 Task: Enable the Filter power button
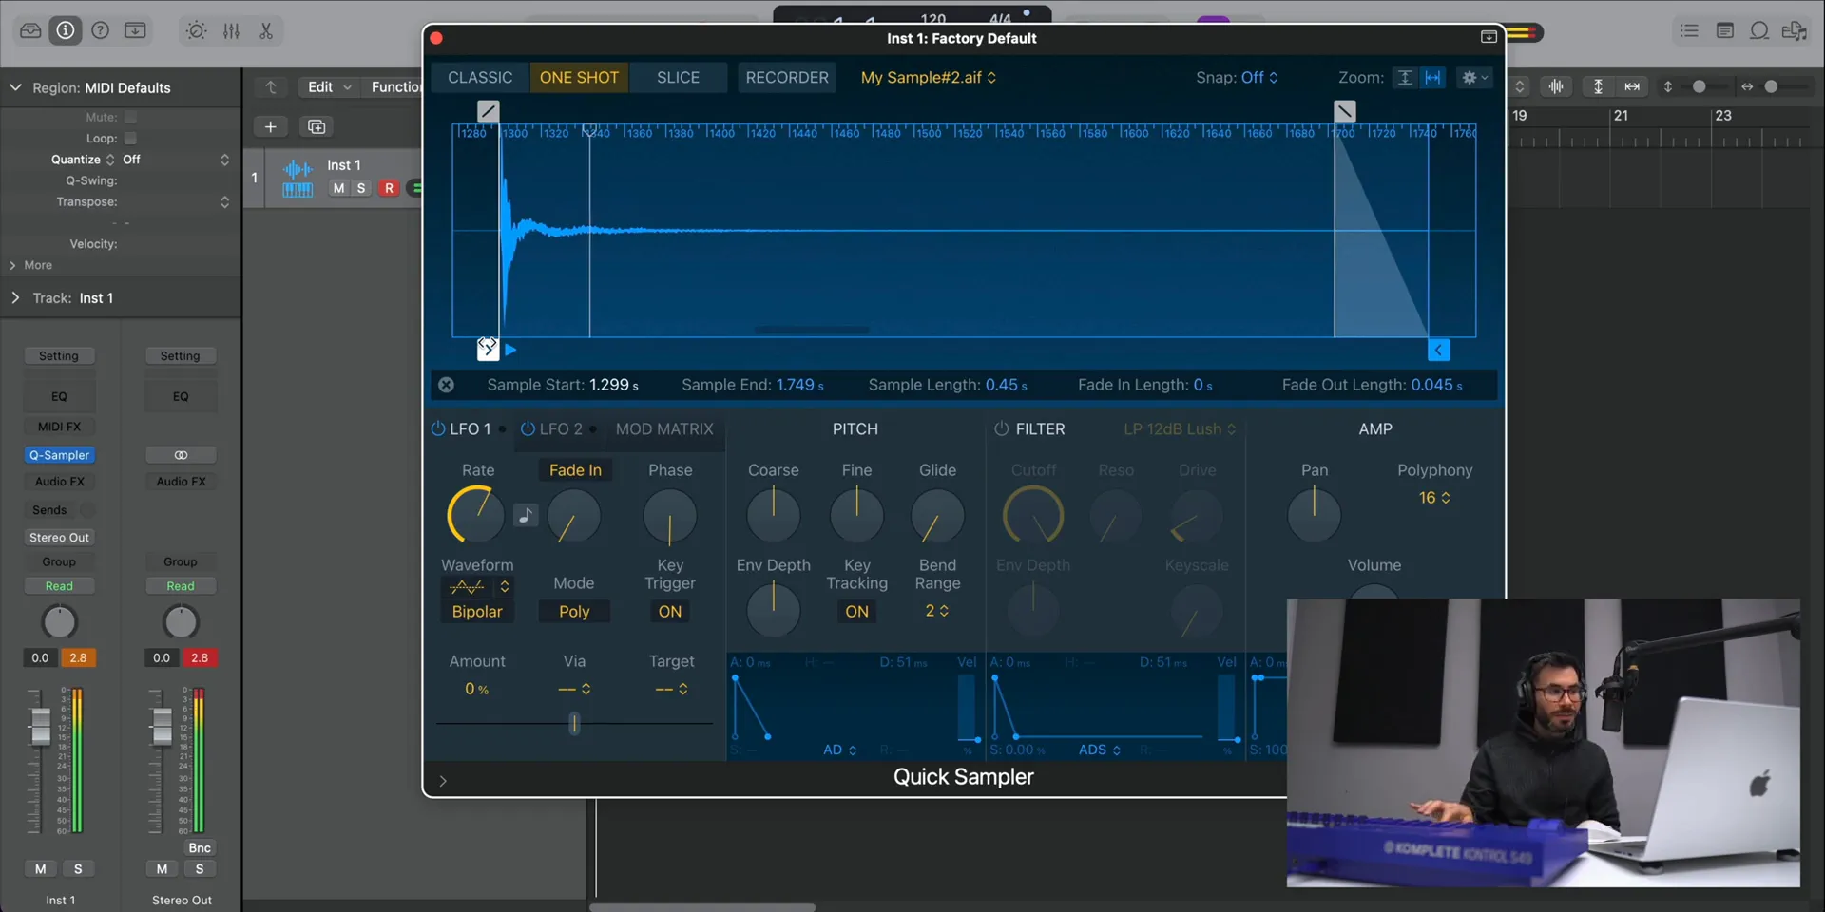point(1002,428)
